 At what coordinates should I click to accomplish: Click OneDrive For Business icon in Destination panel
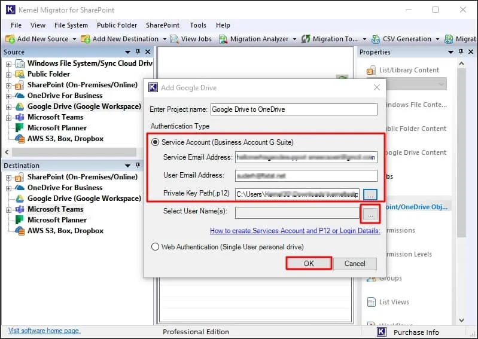20,188
